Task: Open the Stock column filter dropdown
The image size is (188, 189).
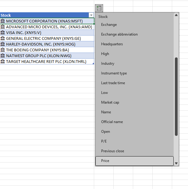Action: click(91, 15)
